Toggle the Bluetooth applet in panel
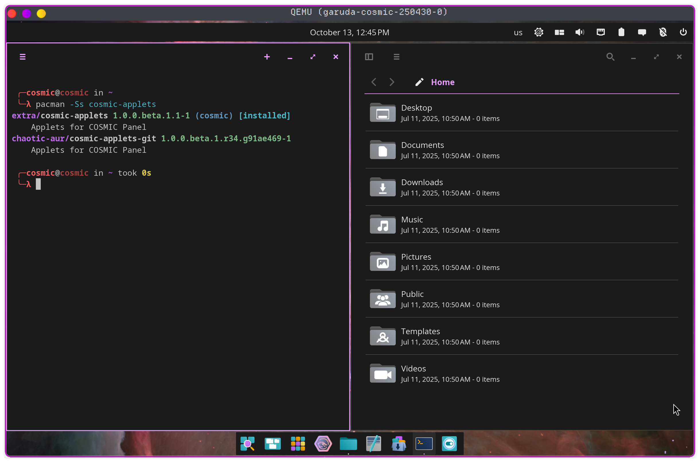700x462 pixels. click(663, 32)
